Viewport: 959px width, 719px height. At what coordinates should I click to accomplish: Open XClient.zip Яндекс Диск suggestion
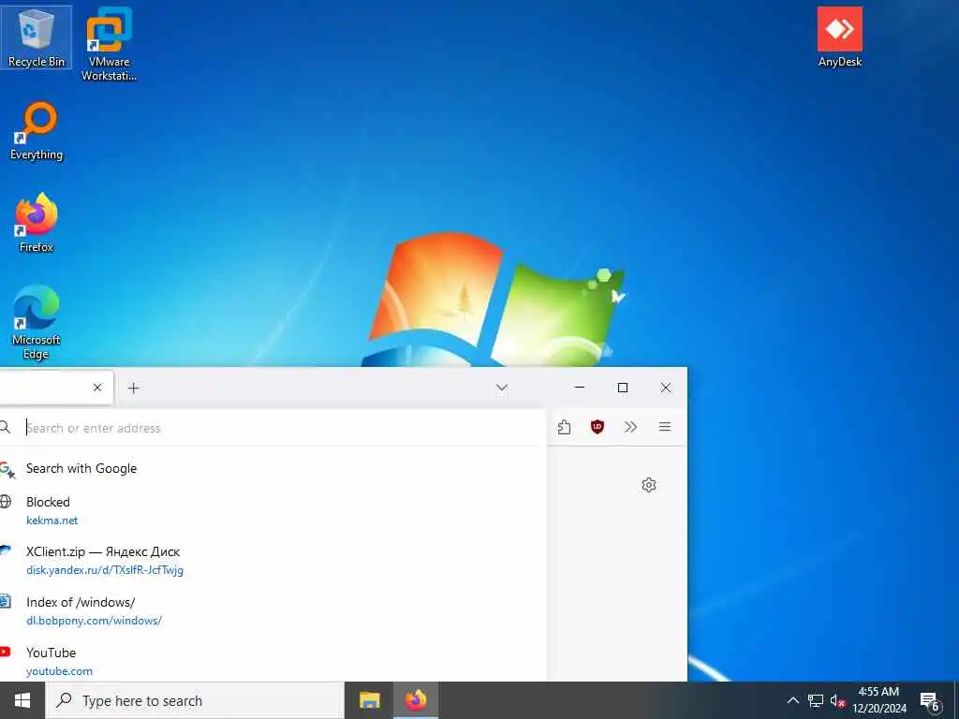273,561
